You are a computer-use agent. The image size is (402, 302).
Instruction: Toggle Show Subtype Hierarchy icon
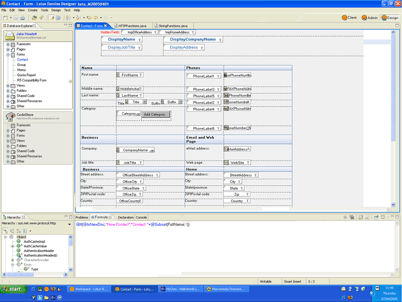[18, 231]
